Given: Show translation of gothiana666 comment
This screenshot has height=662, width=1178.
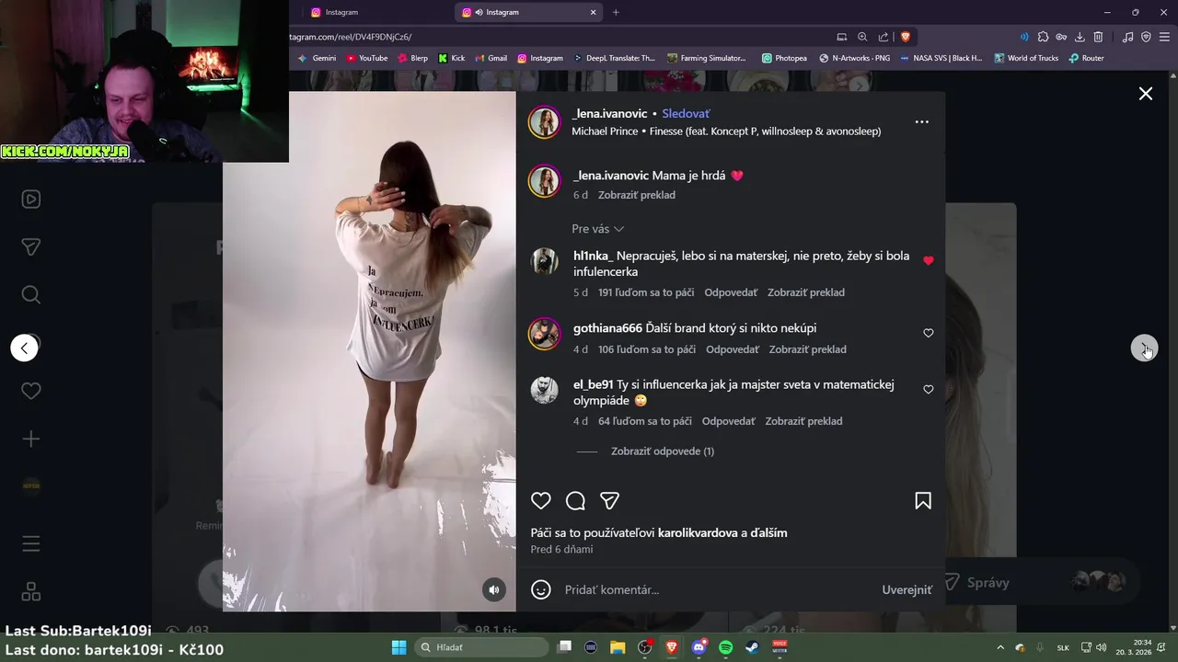Looking at the screenshot, I should [x=808, y=349].
